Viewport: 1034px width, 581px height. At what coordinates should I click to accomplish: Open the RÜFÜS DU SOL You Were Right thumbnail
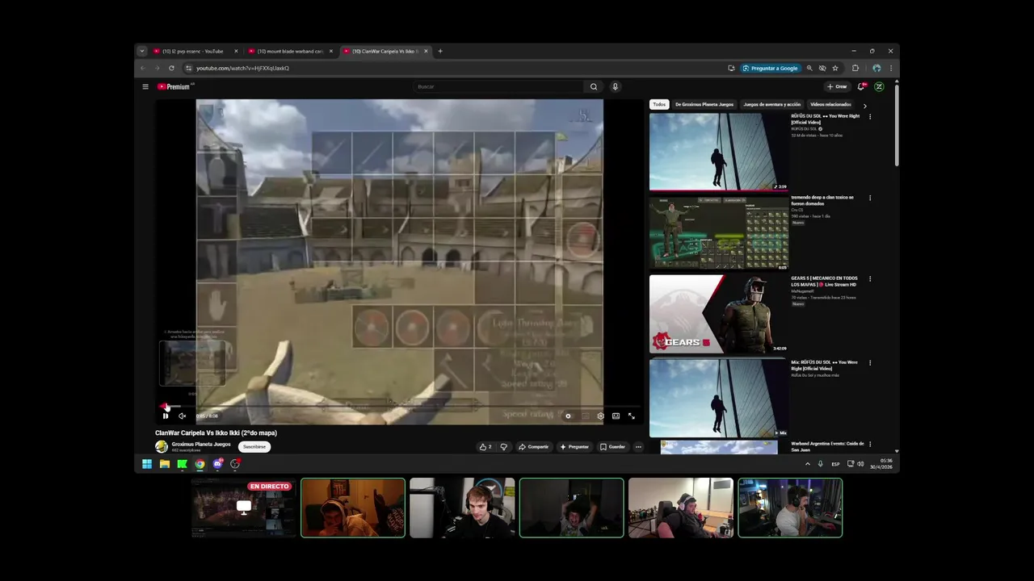719,152
